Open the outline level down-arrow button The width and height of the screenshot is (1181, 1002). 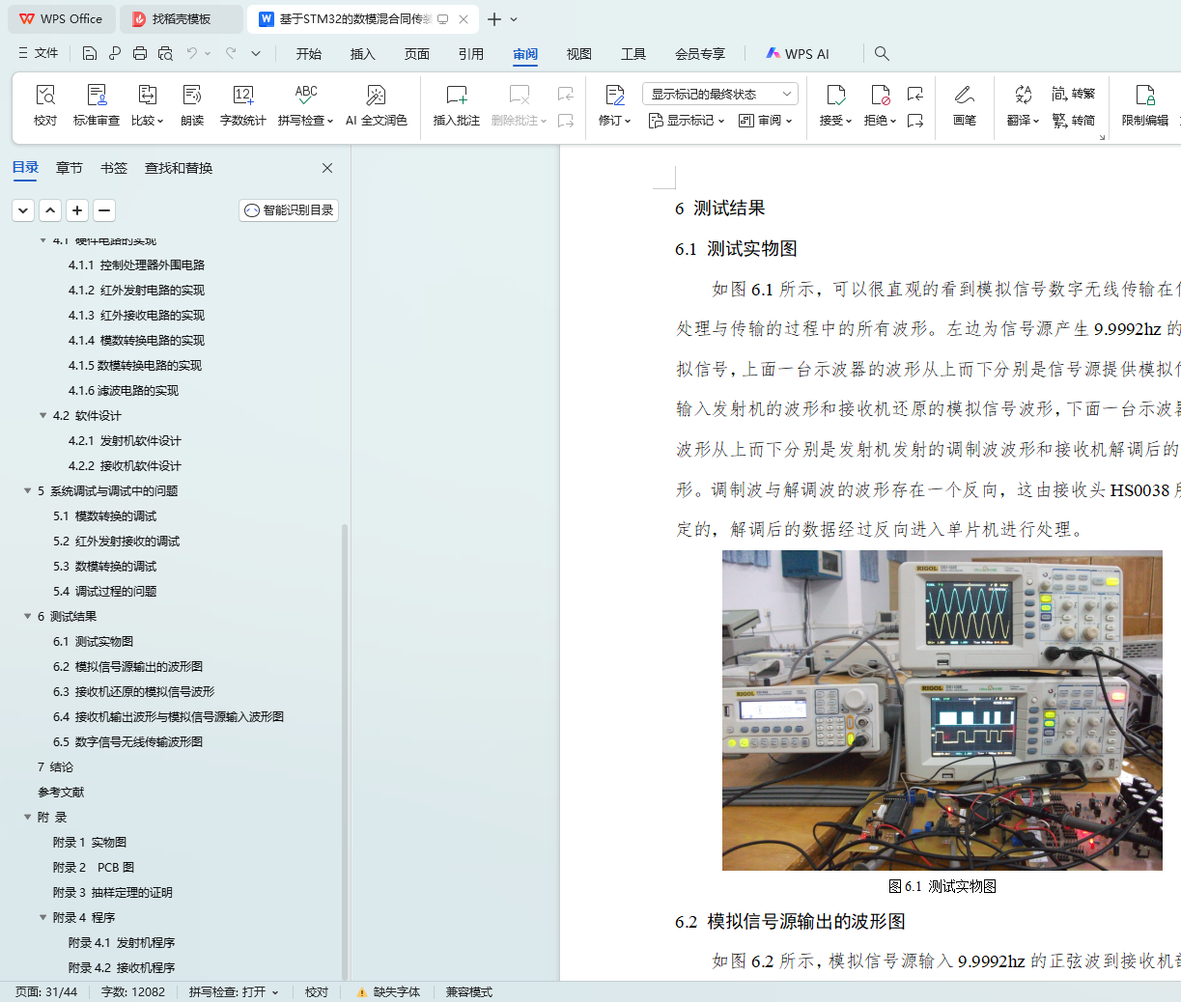click(x=23, y=209)
